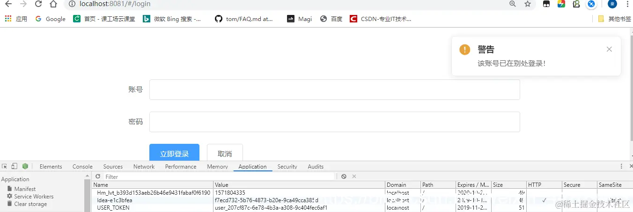Screen dimensions: 633x212
Task: Switch to the Memory tab
Action: tap(217, 167)
